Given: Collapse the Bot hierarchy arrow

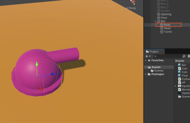Looking at the screenshot, I should click(155, 21).
